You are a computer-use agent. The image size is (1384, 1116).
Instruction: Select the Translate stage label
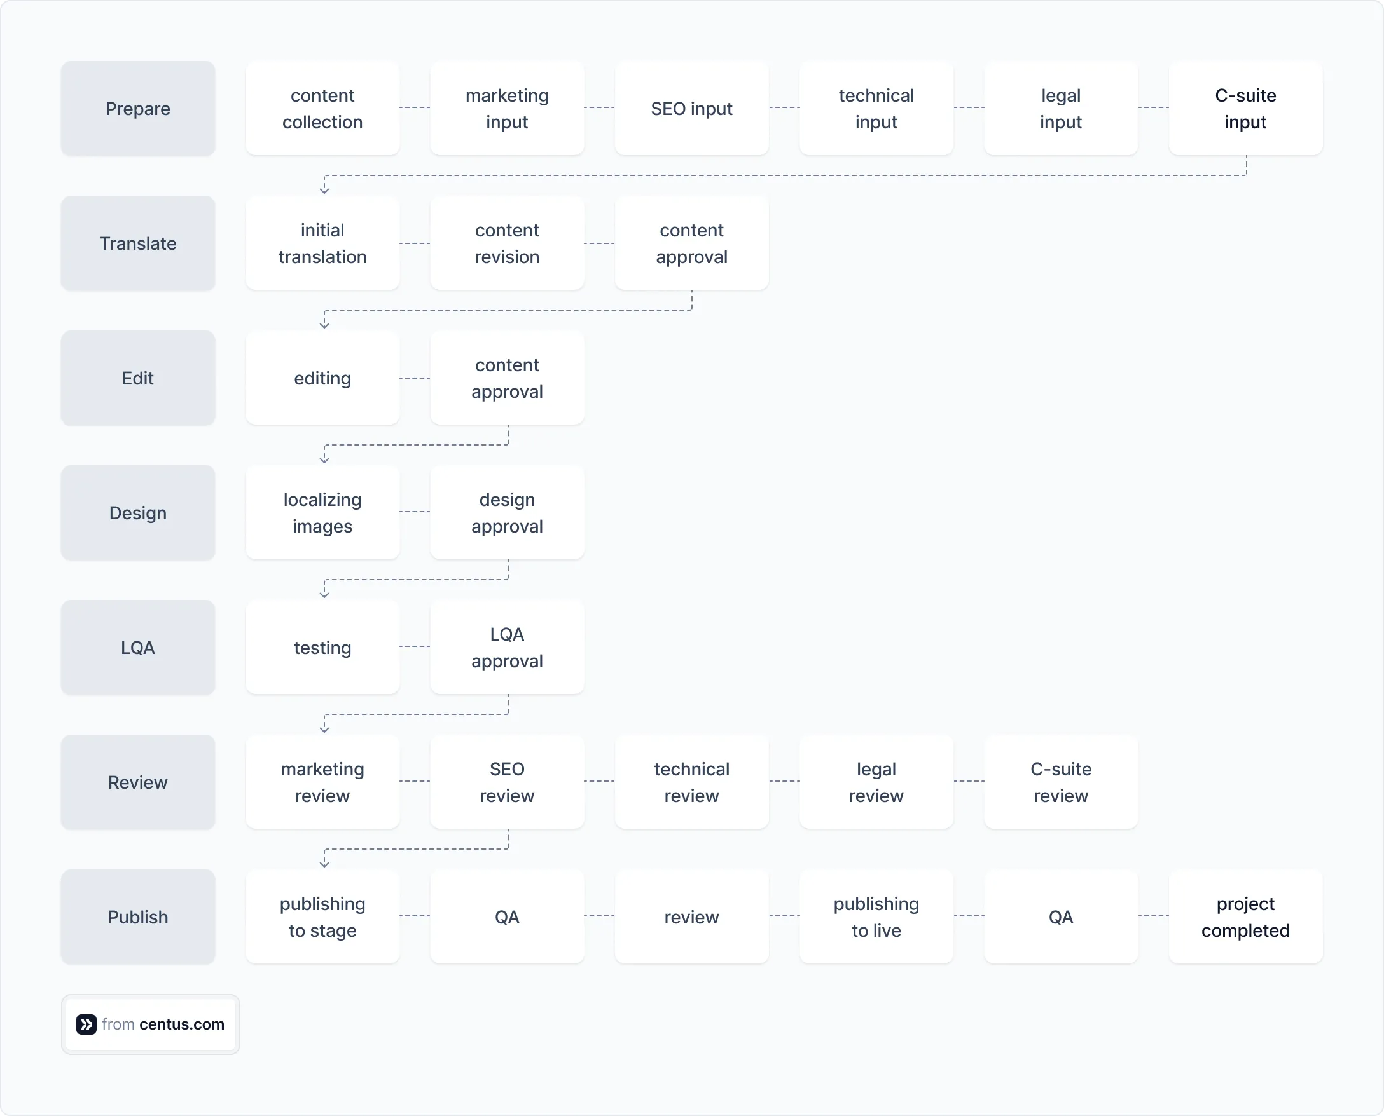coord(137,243)
